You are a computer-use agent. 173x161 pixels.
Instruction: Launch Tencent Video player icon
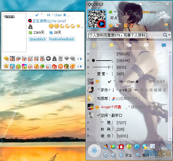[113, 147]
